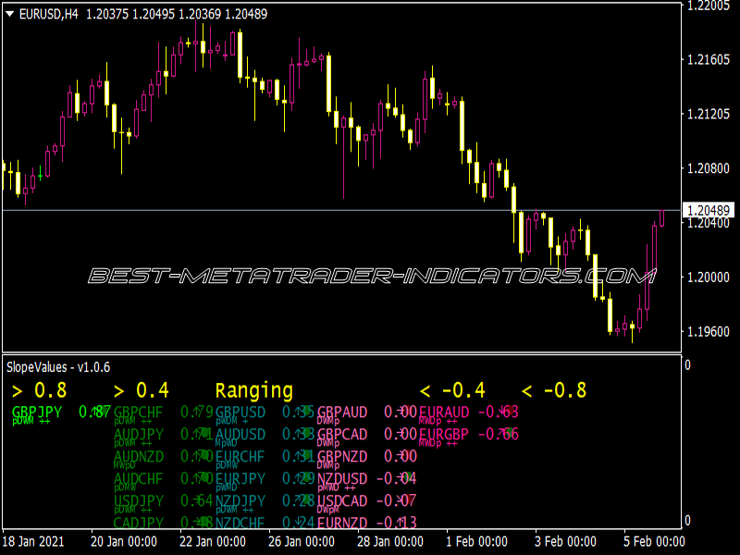Image resolution: width=740 pixels, height=555 pixels.
Task: Click the AUDUSD pair label
Action: click(x=240, y=434)
